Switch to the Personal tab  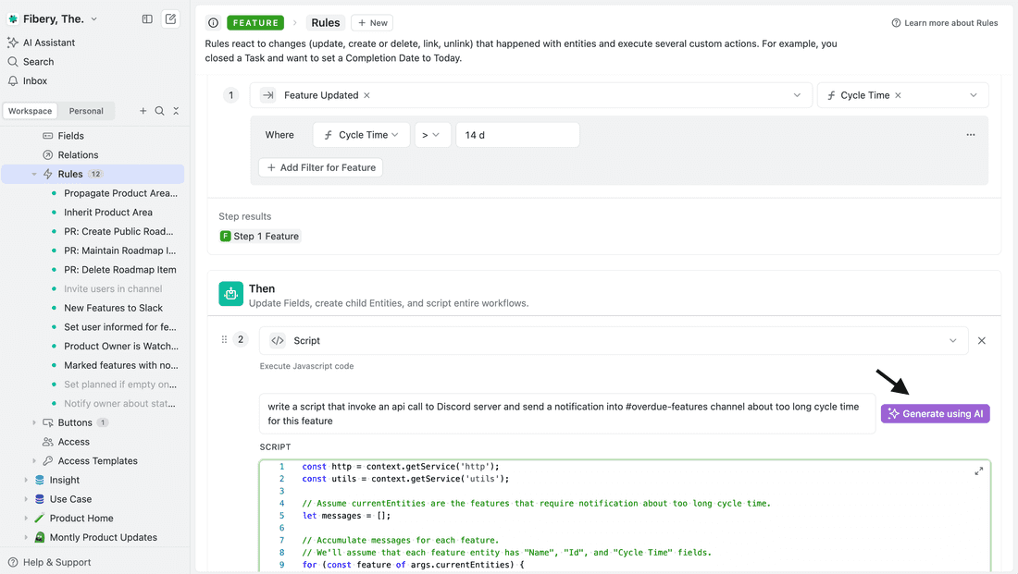86,111
